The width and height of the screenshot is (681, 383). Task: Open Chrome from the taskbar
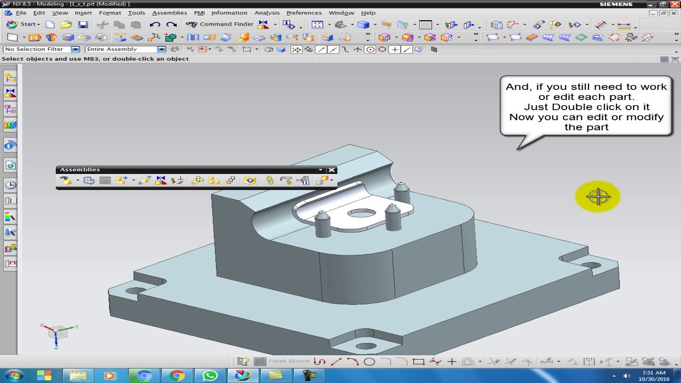[x=177, y=376]
